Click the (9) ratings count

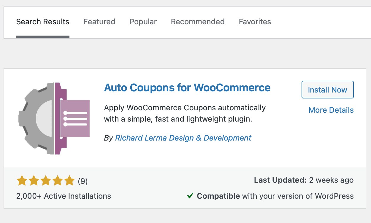(x=83, y=181)
